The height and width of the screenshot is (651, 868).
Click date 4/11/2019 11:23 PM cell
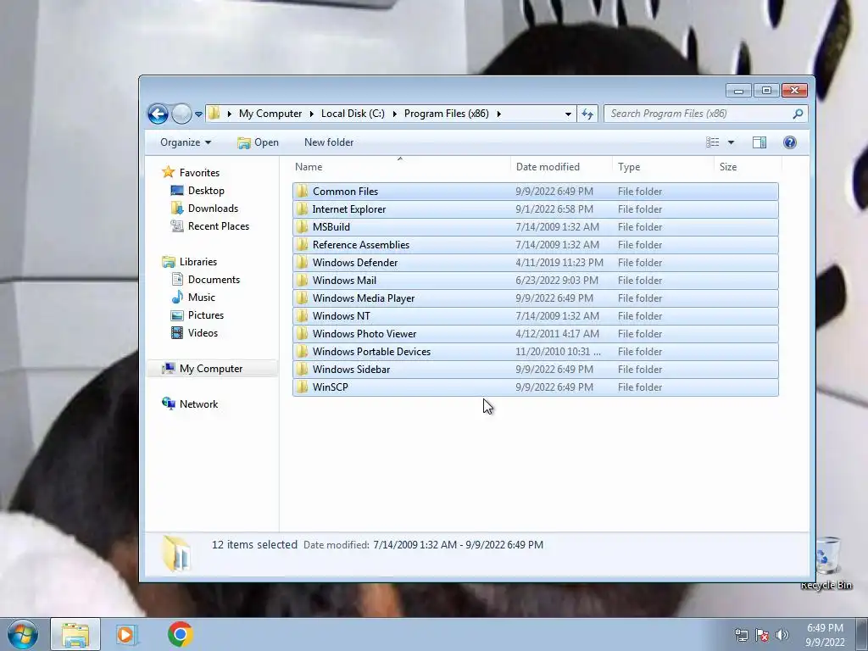click(x=559, y=263)
